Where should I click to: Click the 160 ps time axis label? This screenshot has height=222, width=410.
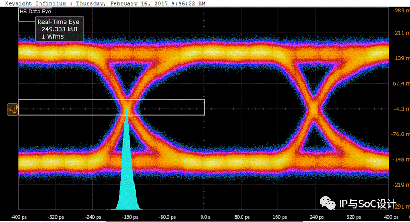279,217
